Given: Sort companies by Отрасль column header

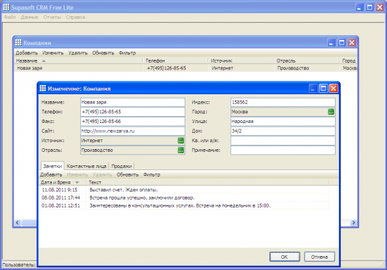Looking at the screenshot, I should (306, 60).
